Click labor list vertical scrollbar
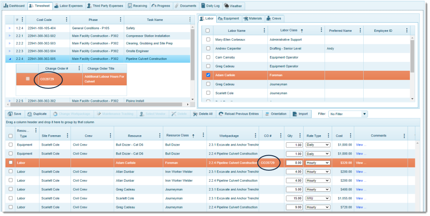Viewport: 430px width, 216px height. (x=412, y=56)
